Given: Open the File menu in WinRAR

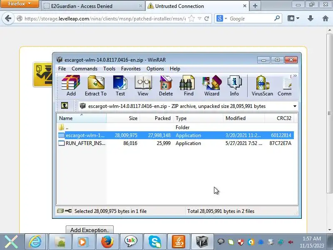Looking at the screenshot, I should 62,69.
